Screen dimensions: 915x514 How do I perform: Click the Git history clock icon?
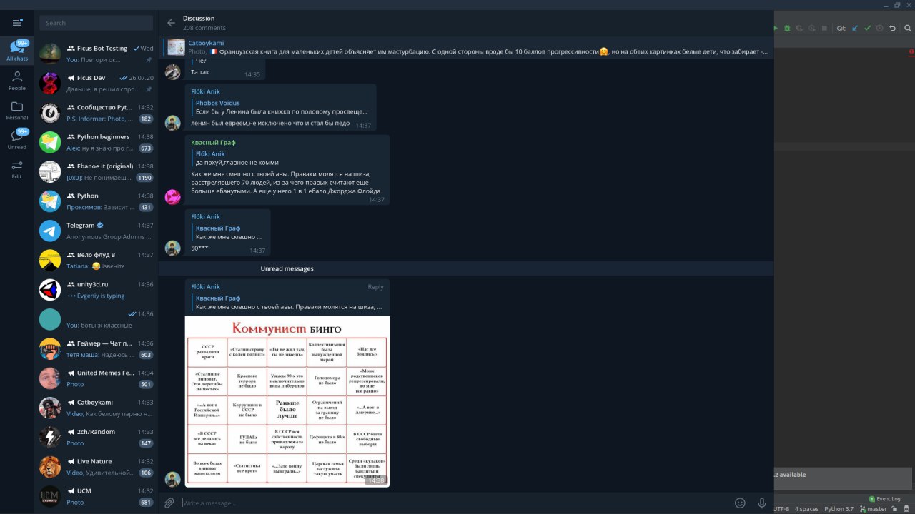880,29
